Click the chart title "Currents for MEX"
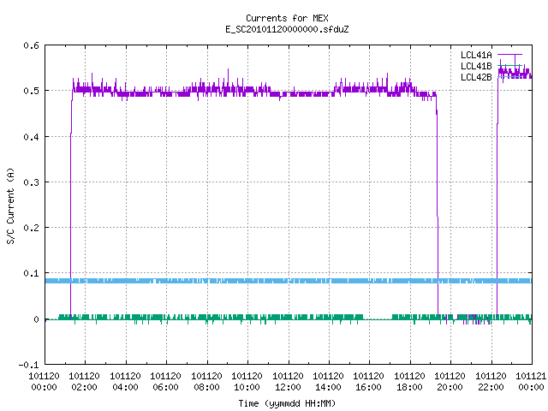 [287, 18]
